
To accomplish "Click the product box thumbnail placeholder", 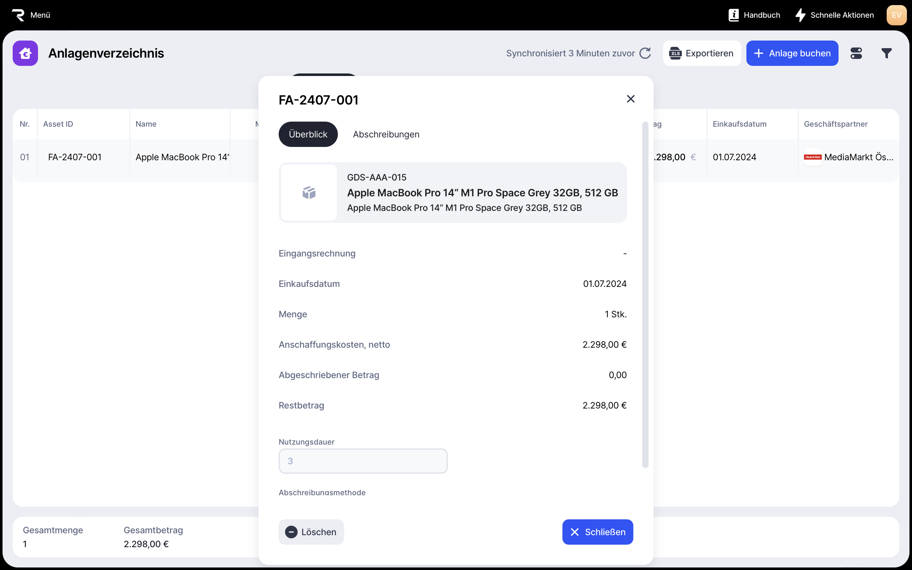I will click(x=309, y=193).
